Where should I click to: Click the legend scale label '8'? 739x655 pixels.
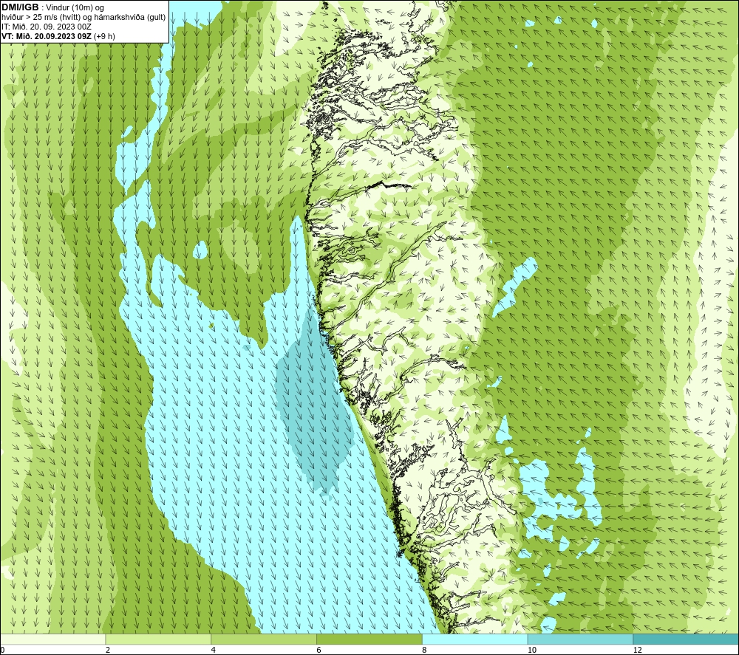point(425,650)
